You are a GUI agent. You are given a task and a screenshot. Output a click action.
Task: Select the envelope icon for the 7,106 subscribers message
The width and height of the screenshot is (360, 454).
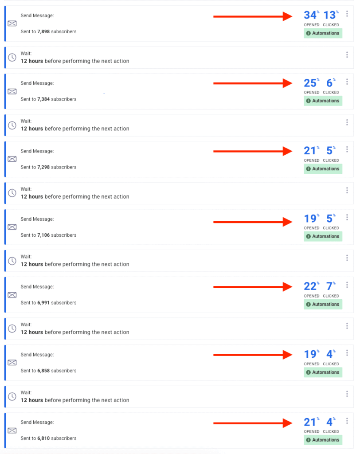coord(12,227)
